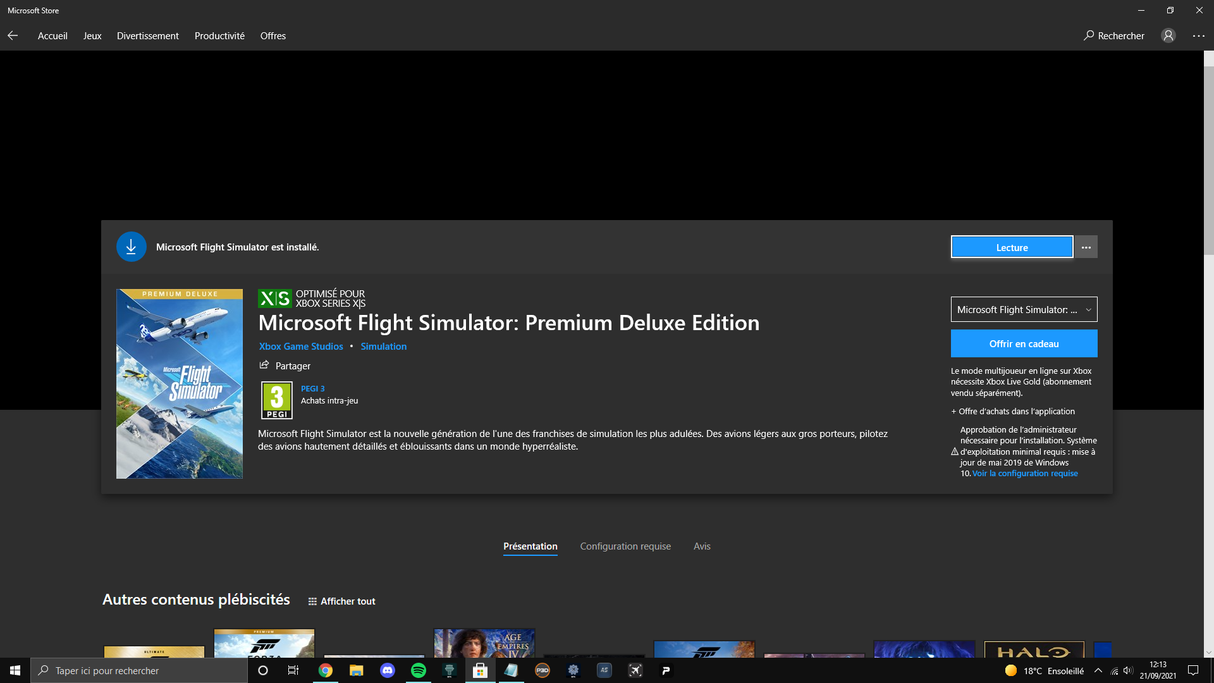Show hidden system tray icons
Viewport: 1214px width, 683px height.
(x=1098, y=670)
